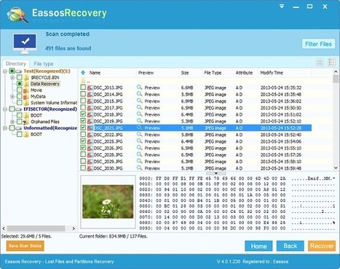340x269 pixels.
Task: Click the JPG file icon of DSC_2029.JPG
Action: [x=90, y=161]
